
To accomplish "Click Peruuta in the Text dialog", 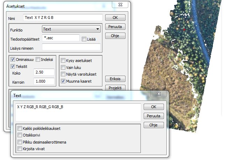I will [154, 116].
